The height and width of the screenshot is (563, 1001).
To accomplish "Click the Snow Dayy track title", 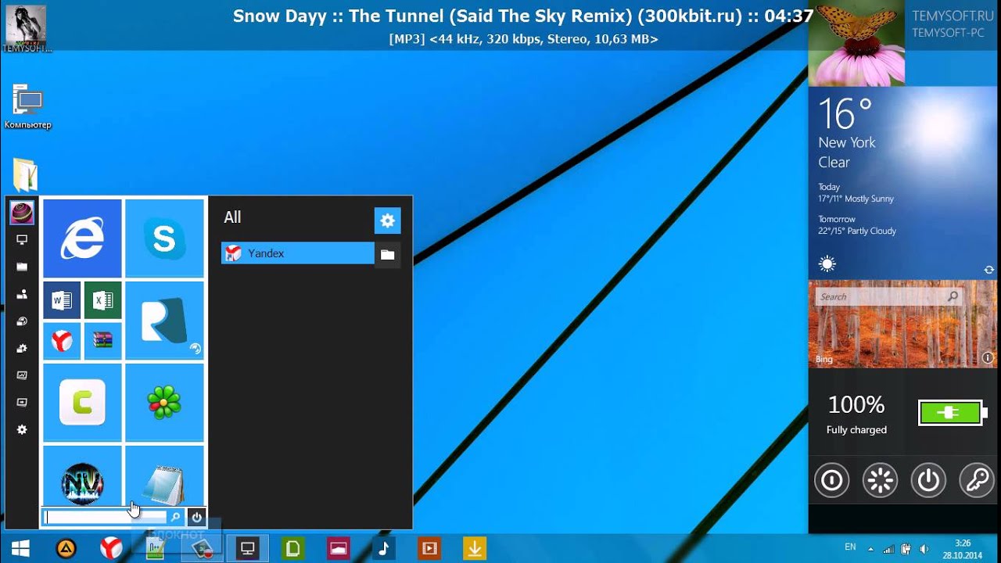I will pyautogui.click(x=523, y=16).
